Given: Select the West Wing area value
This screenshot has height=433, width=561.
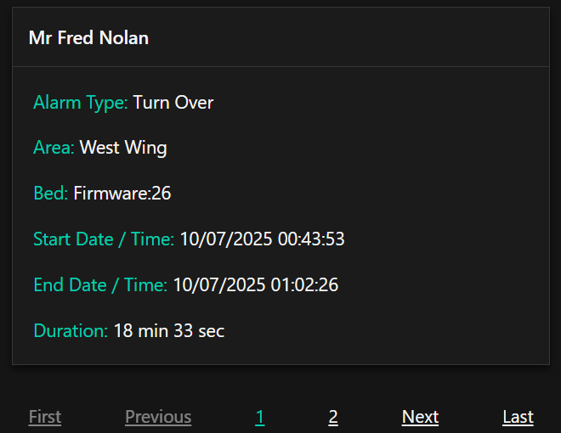Looking at the screenshot, I should pyautogui.click(x=123, y=148).
